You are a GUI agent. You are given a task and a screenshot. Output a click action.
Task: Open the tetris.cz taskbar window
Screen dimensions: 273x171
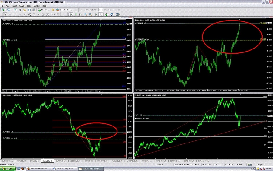click(65, 168)
